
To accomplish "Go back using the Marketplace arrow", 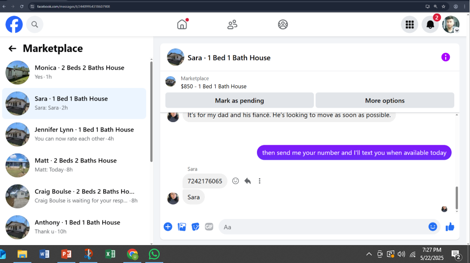I will 12,48.
